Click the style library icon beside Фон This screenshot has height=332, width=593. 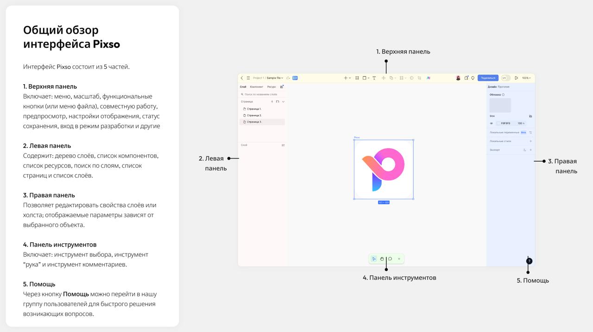point(530,116)
